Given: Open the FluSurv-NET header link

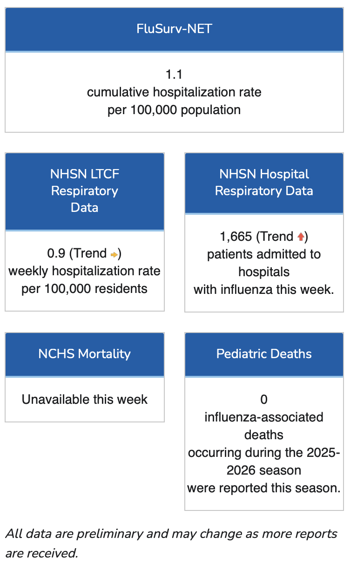Looking at the screenshot, I should coord(174,29).
